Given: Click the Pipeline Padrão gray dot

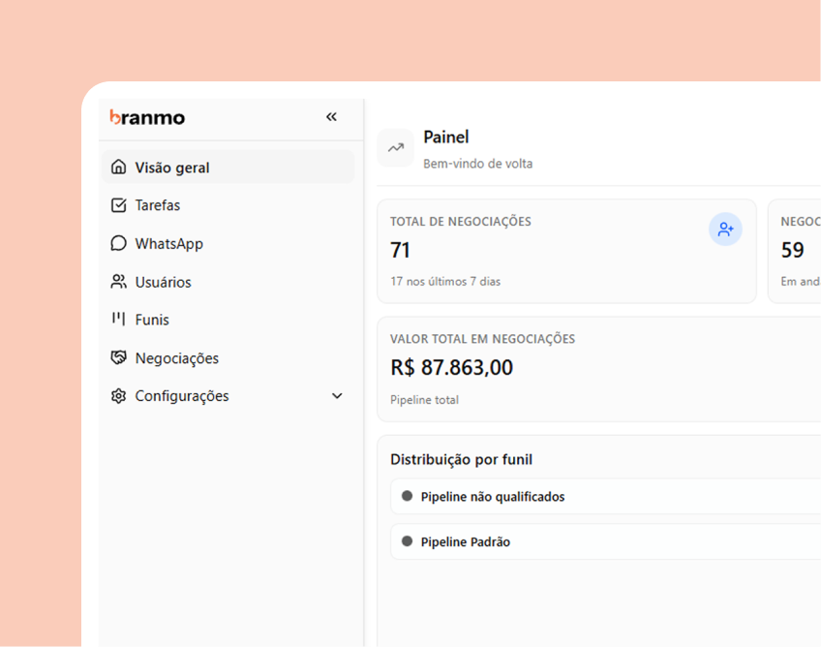Looking at the screenshot, I should [x=407, y=541].
